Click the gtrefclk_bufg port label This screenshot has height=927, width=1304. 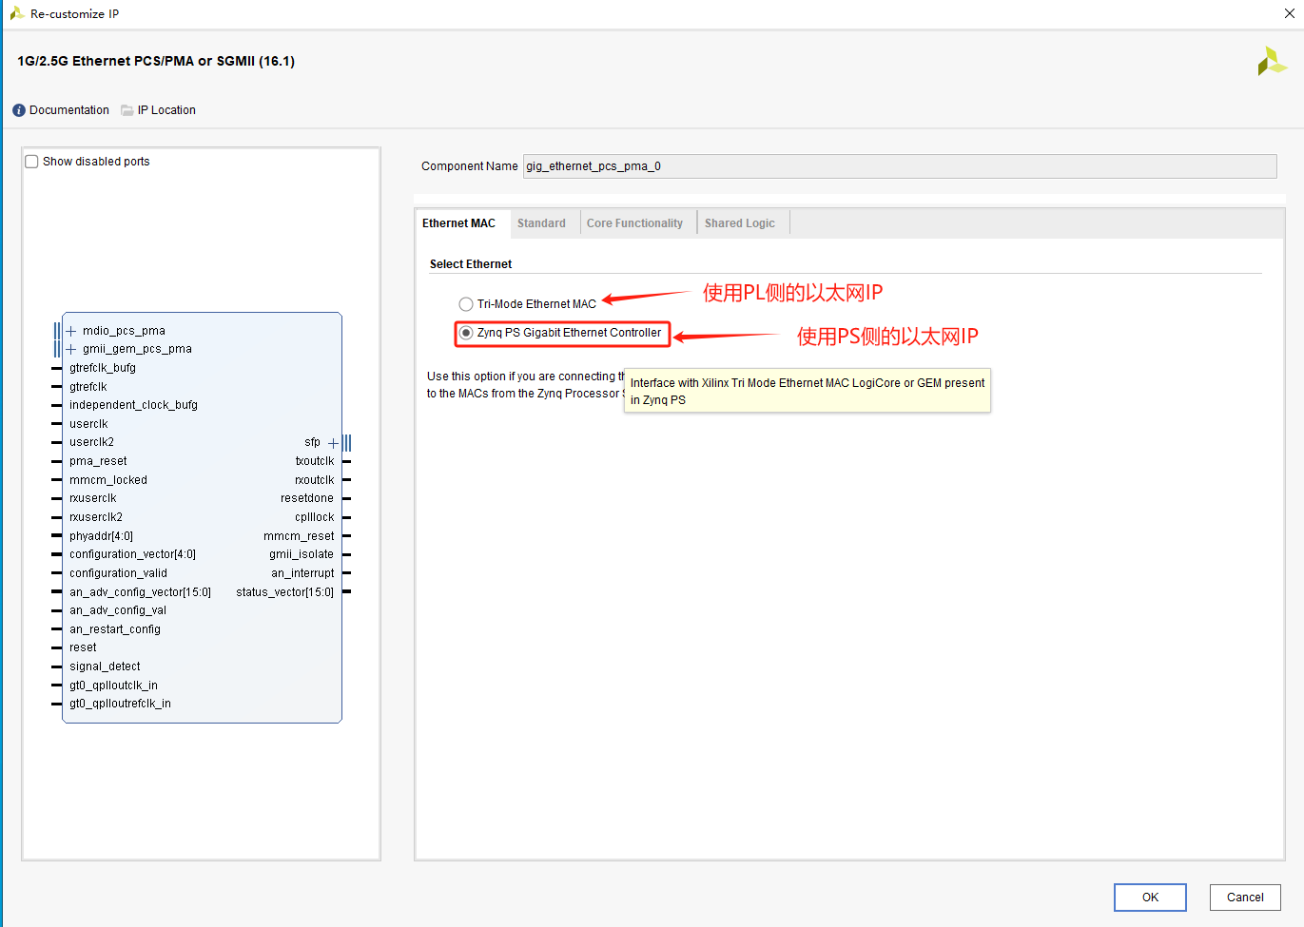103,368
